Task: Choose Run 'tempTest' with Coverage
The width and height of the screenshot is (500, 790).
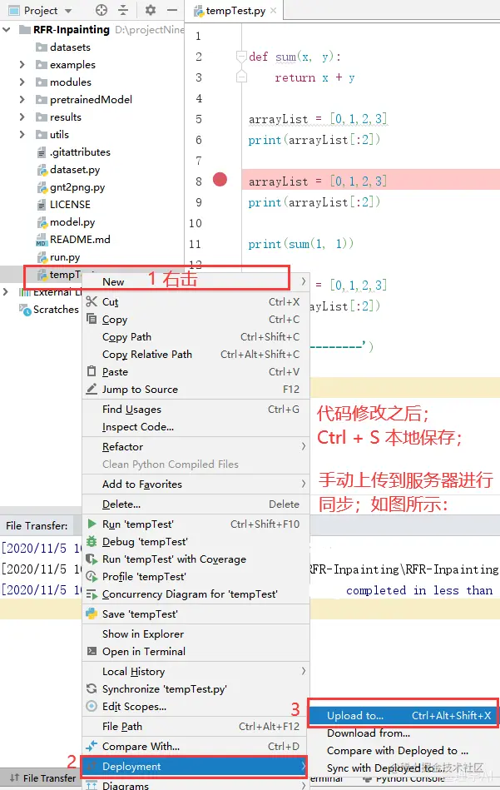Action: [196, 559]
